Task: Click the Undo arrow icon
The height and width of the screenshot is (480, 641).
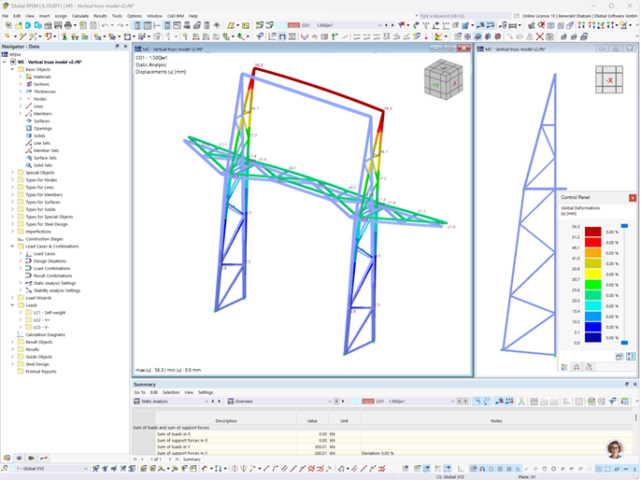Action: coord(105,25)
